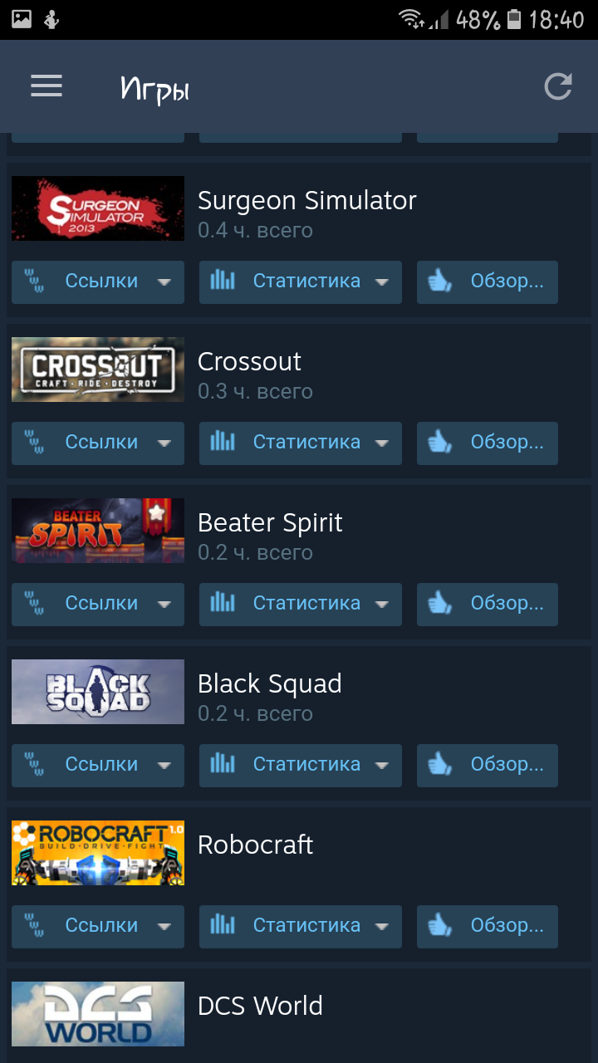
Task: Tap thumbs-up review icon for Crossout
Action: click(x=439, y=443)
